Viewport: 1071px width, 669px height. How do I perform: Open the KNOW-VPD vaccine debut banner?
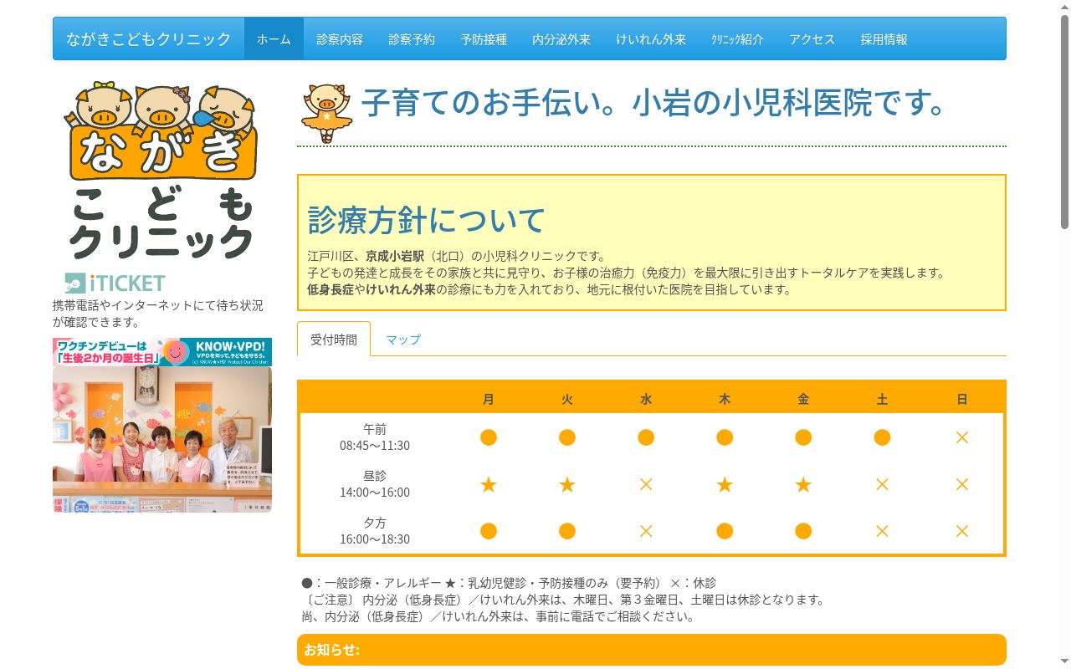[x=162, y=352]
